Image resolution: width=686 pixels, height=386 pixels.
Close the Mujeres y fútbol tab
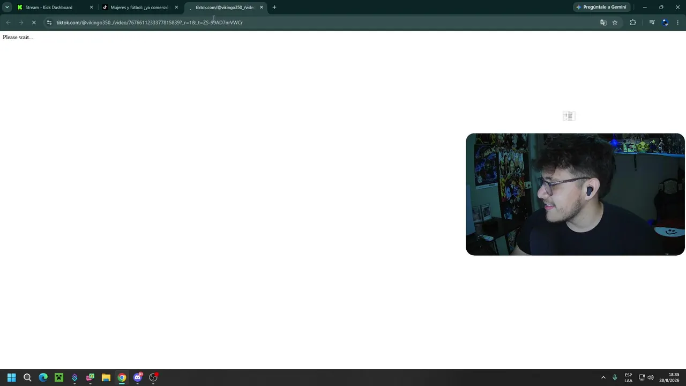[176, 8]
